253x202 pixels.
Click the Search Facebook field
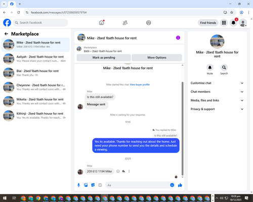(40, 23)
